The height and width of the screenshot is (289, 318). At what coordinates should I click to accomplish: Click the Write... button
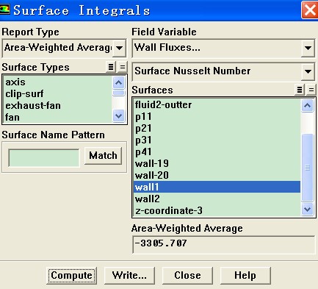click(x=129, y=276)
